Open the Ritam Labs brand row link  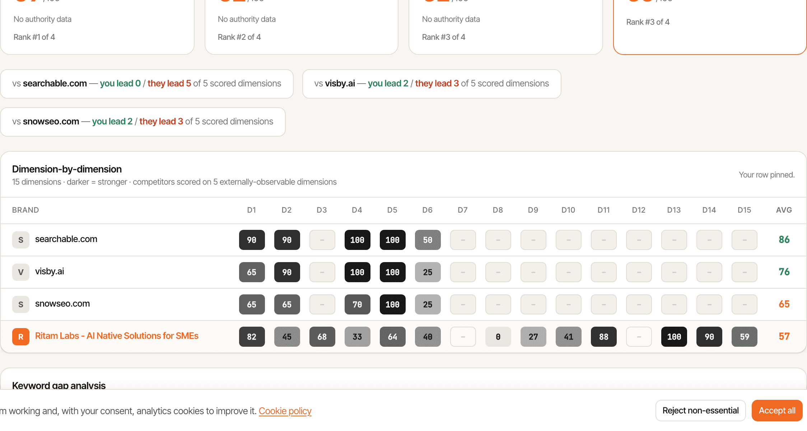[x=117, y=336]
